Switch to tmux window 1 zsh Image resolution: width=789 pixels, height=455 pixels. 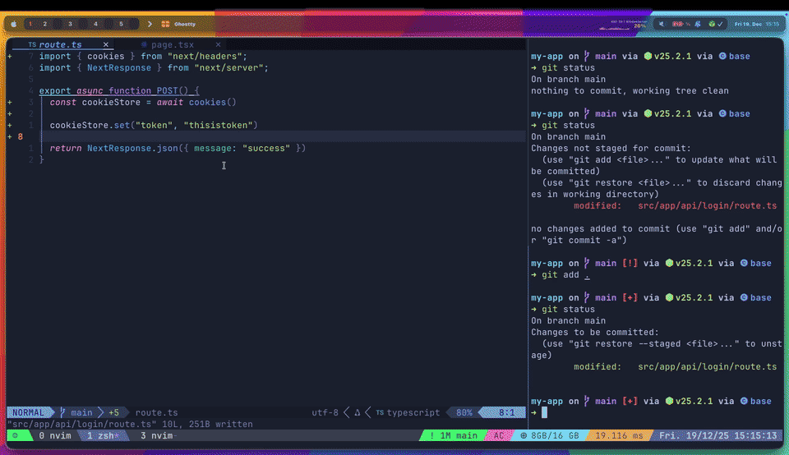point(104,436)
